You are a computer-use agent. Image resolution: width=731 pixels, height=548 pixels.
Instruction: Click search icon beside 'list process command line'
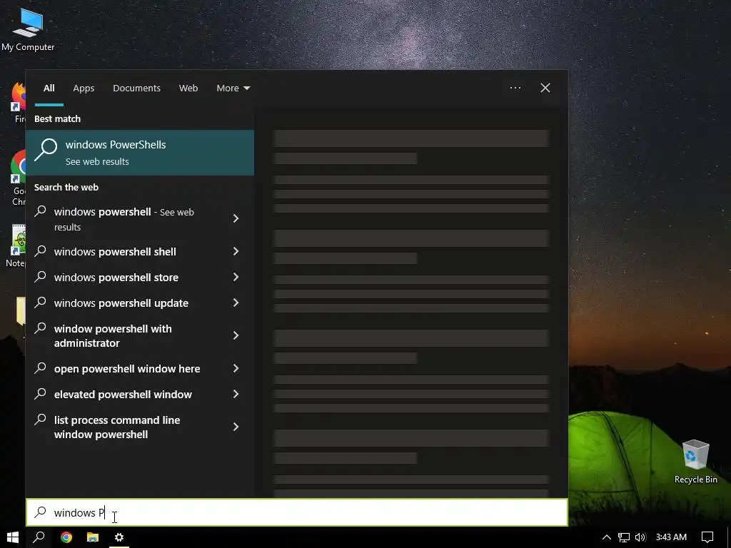tap(41, 419)
